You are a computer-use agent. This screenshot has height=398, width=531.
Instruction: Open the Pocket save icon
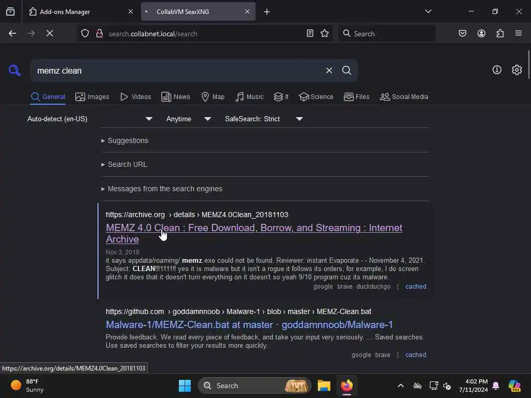click(463, 33)
